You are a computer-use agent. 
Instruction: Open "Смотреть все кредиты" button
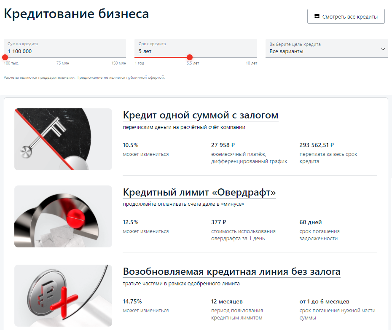[346, 16]
